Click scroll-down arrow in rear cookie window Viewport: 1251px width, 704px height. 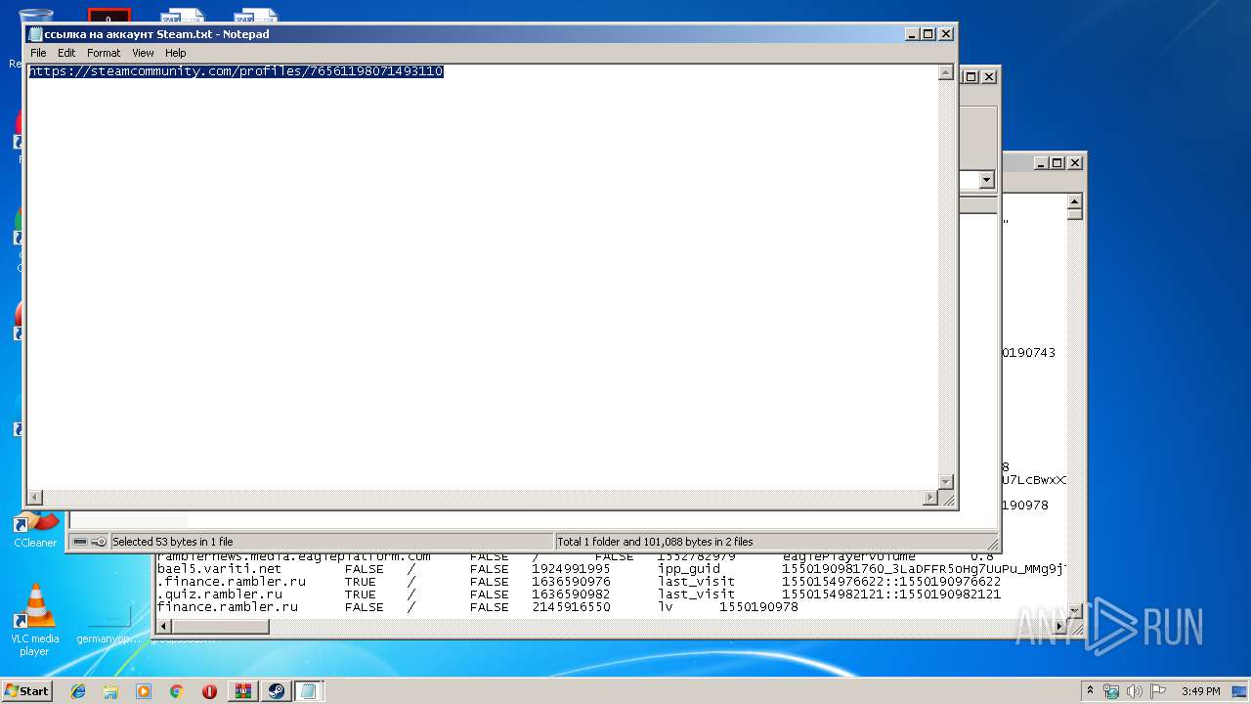1075,611
